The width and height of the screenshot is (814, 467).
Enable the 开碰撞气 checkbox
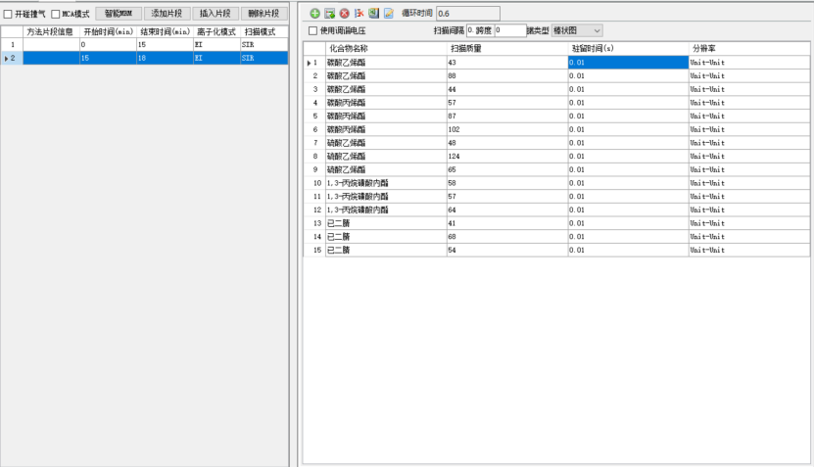pyautogui.click(x=8, y=15)
